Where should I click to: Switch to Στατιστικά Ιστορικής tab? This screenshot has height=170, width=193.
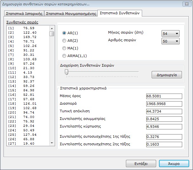coord(24,14)
